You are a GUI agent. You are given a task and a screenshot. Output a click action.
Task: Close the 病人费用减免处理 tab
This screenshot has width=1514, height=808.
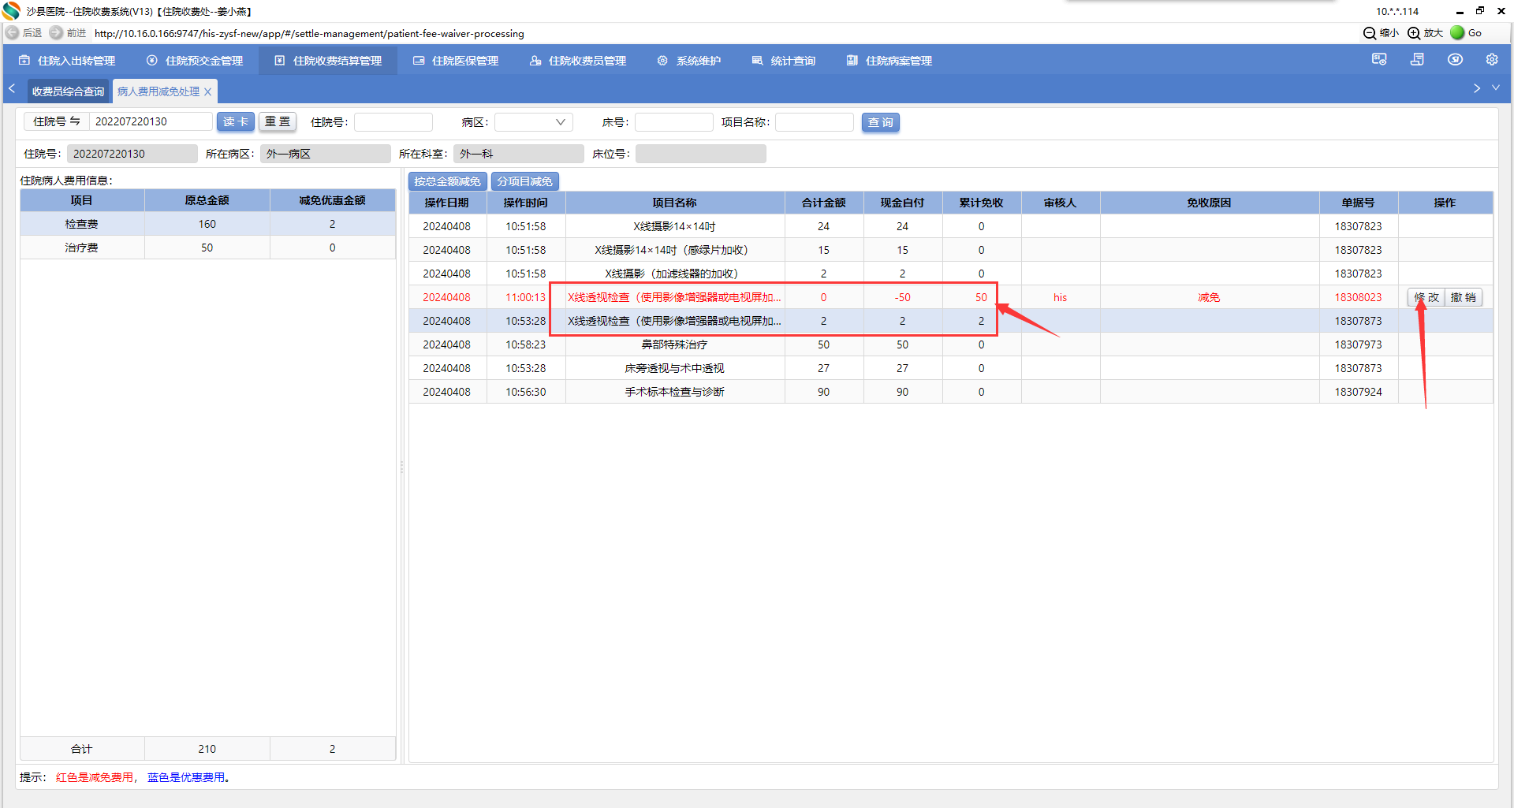(207, 92)
